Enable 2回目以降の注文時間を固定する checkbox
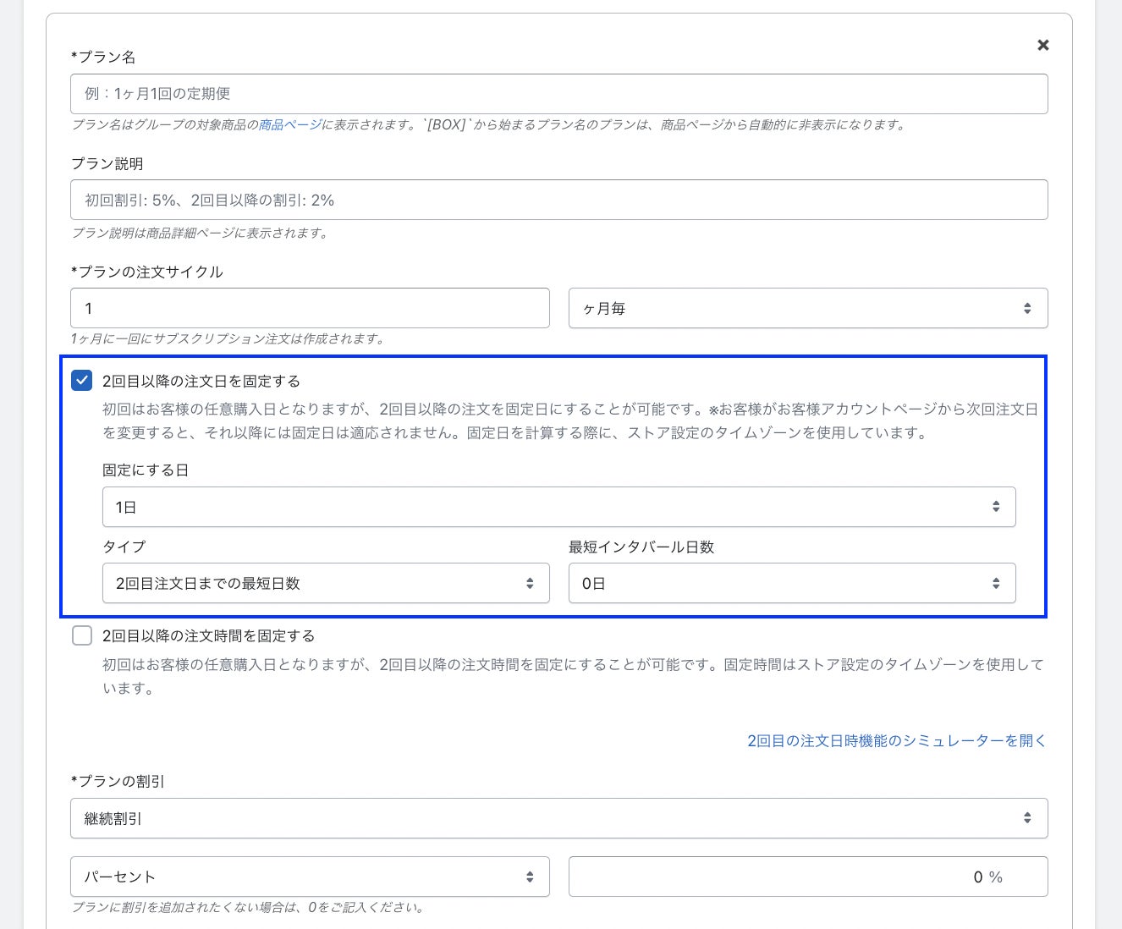This screenshot has width=1122, height=929. point(82,635)
